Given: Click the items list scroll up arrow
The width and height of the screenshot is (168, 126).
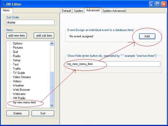Looking at the screenshot, I should (52, 44).
